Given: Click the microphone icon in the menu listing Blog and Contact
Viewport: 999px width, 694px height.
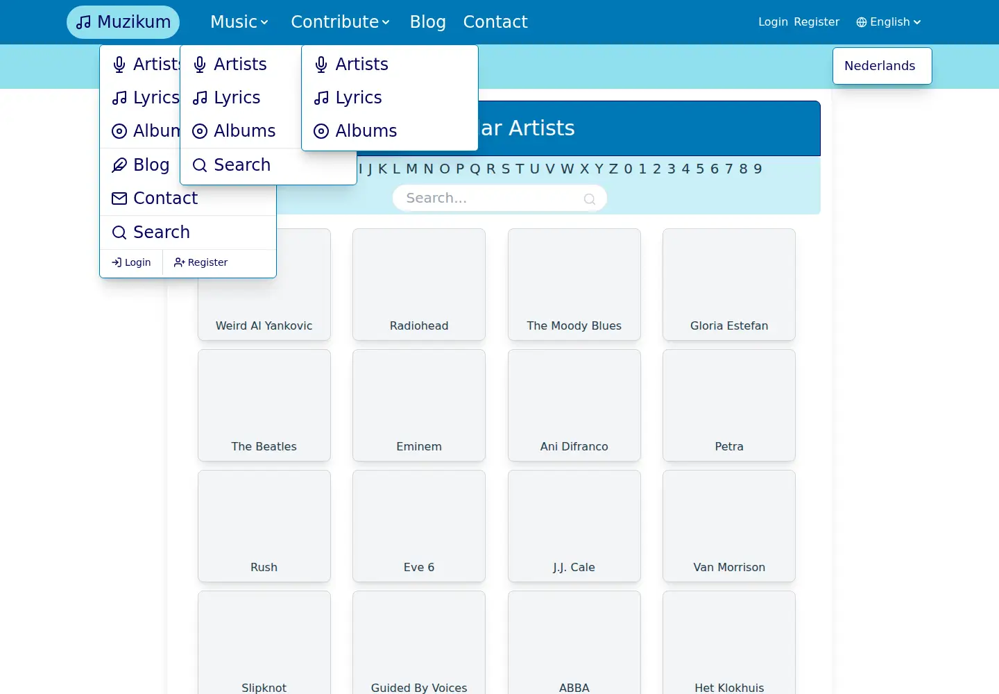Looking at the screenshot, I should [119, 65].
